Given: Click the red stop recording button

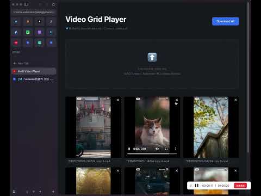Looking at the screenshot, I should [x=240, y=186].
